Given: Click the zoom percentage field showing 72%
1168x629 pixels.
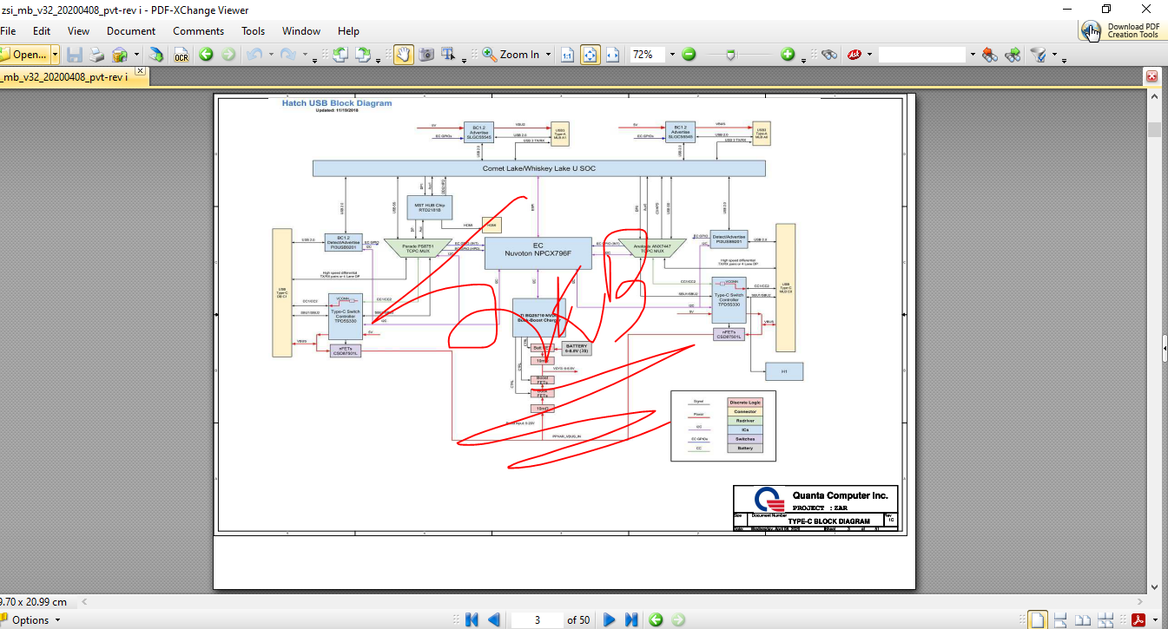Looking at the screenshot, I should (647, 55).
